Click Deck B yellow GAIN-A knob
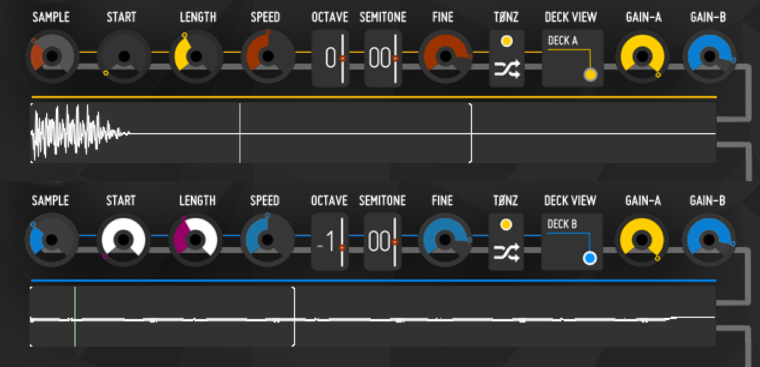Image resolution: width=760 pixels, height=367 pixels. [x=642, y=240]
